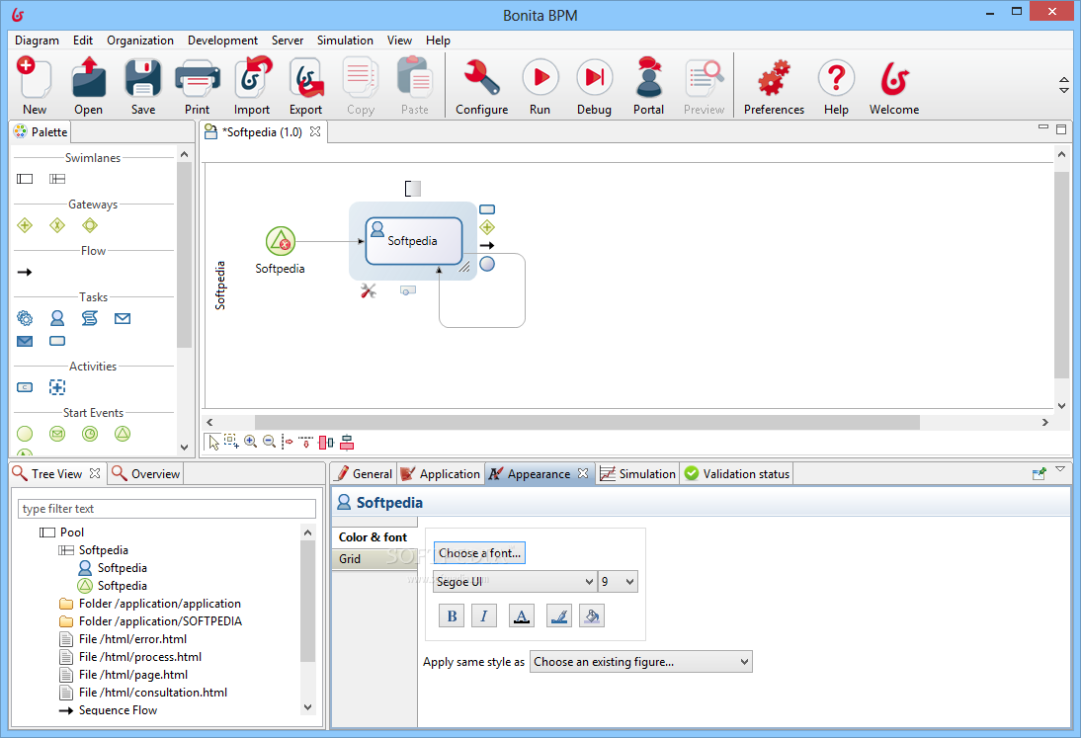
Task: Select the 'Color & font' section
Action: tap(375, 536)
